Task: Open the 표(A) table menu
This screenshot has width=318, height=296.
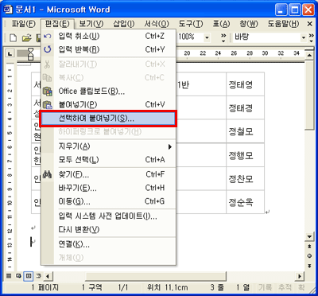Action: click(221, 24)
